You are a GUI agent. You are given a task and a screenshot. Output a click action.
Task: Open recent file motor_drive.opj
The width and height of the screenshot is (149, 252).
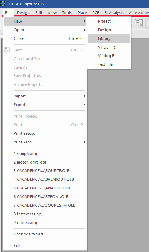tap(30, 162)
